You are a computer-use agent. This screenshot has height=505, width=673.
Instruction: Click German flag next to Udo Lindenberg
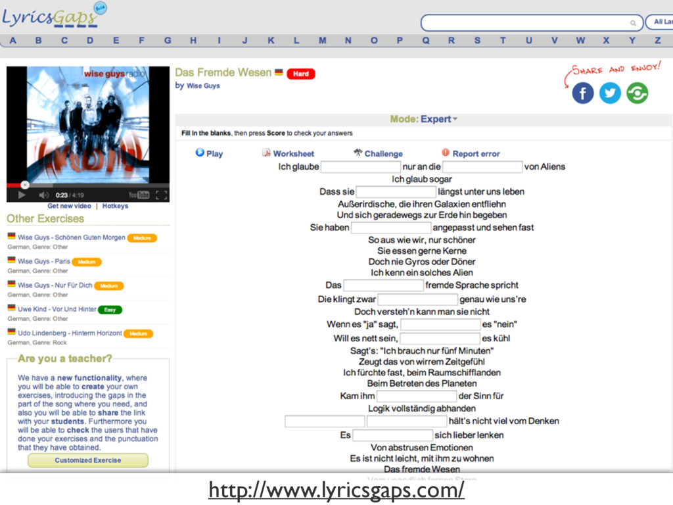tap(12, 331)
